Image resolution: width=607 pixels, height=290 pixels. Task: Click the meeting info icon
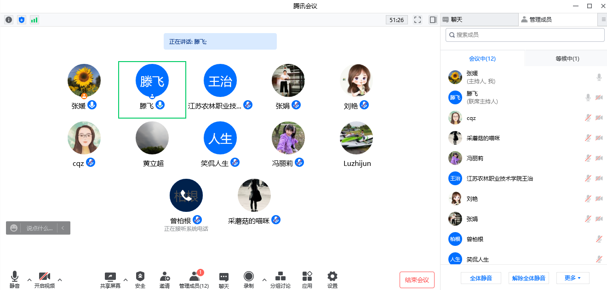(x=9, y=20)
